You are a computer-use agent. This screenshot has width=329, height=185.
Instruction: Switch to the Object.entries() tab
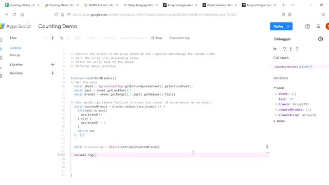click(220, 5)
